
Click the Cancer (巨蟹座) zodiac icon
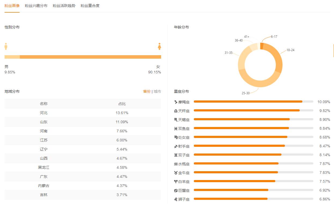coord(176,190)
